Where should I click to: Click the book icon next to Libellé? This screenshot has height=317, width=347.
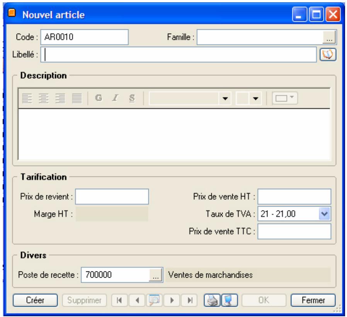[x=328, y=54]
